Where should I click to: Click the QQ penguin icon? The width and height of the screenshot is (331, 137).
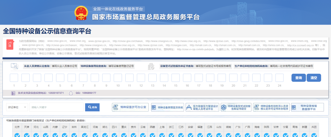[71, 93]
